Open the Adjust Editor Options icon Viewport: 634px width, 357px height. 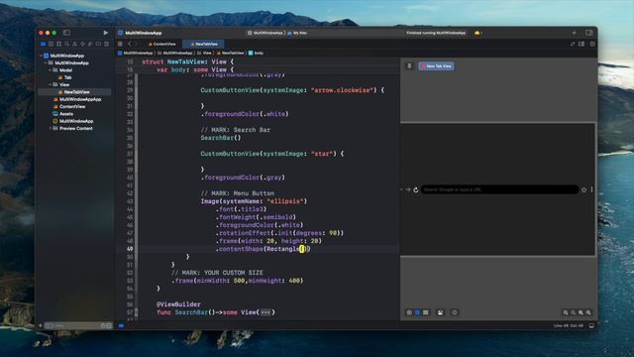coord(581,44)
